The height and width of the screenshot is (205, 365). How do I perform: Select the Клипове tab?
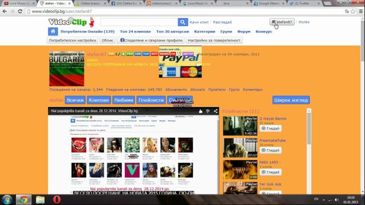pos(99,100)
